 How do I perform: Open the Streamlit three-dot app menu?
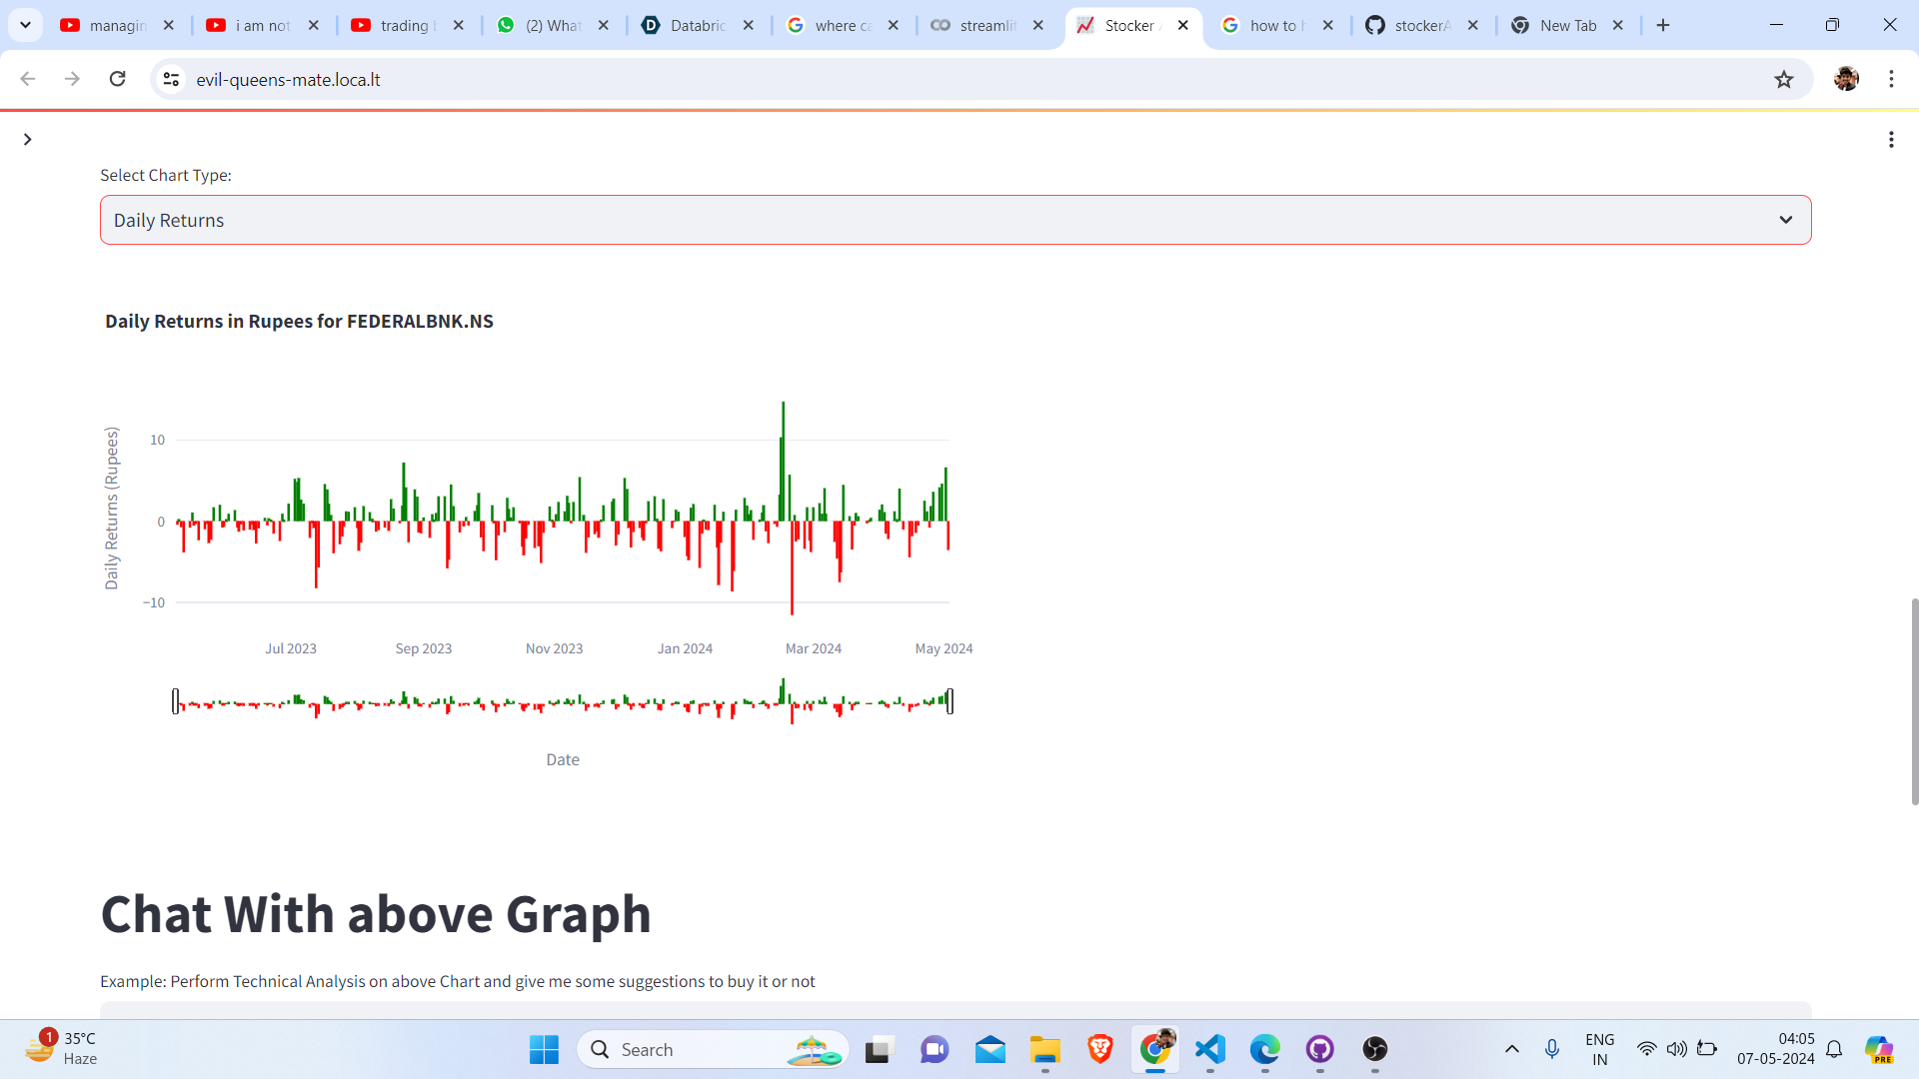click(1890, 140)
